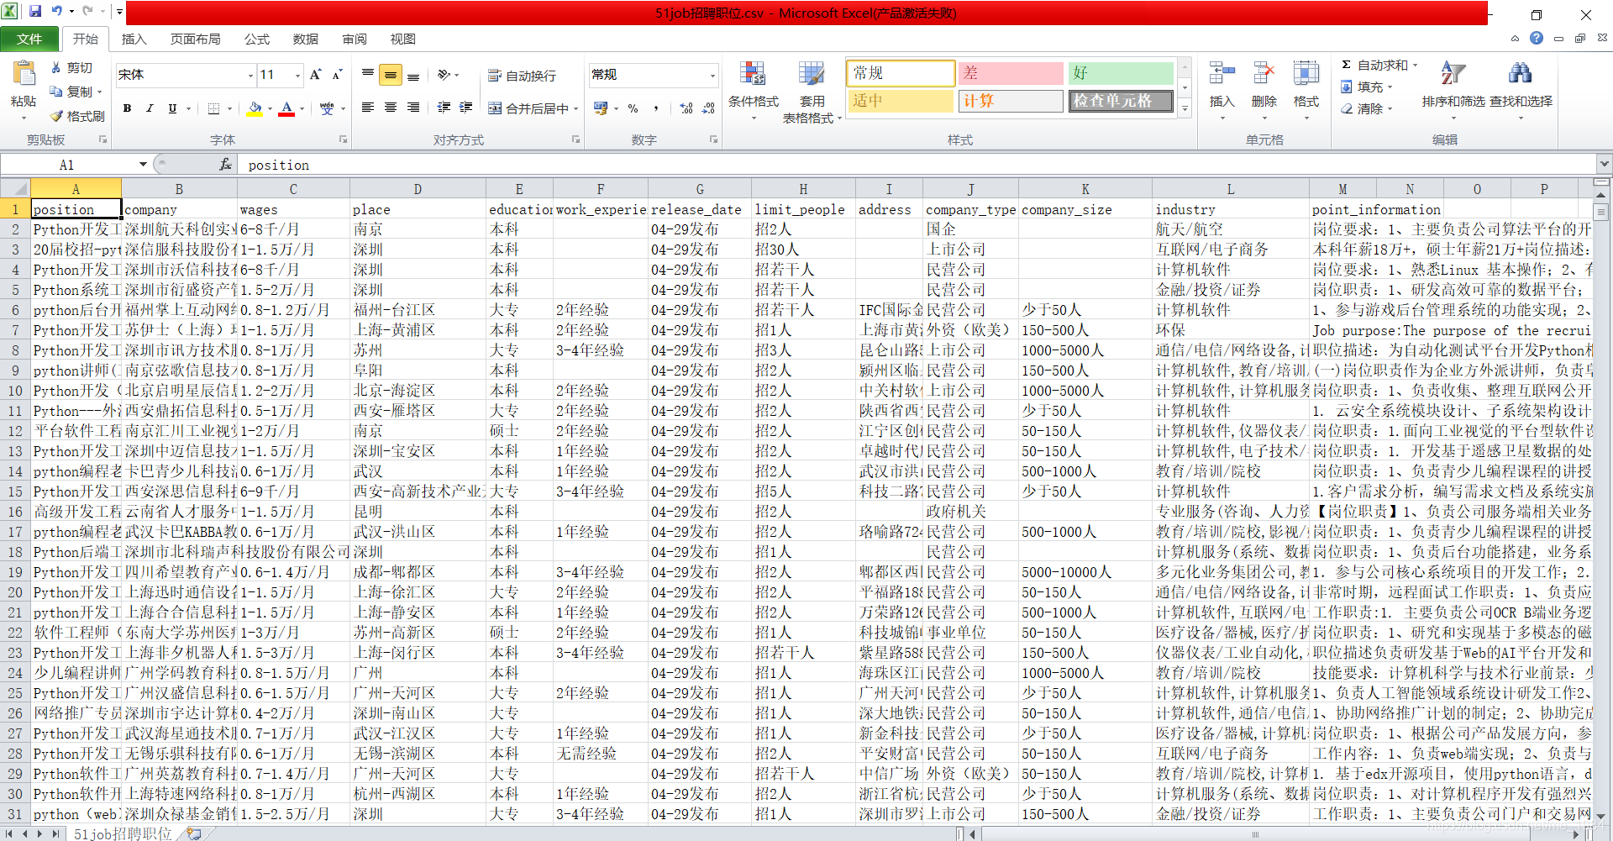Click the formula bar input field
The width and height of the screenshot is (1613, 841).
point(918,165)
